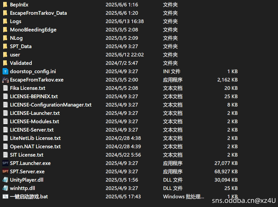Screen dimensions: 278x207
Task: Click the Open.NAT License.txt document icon
Action: coord(5,146)
